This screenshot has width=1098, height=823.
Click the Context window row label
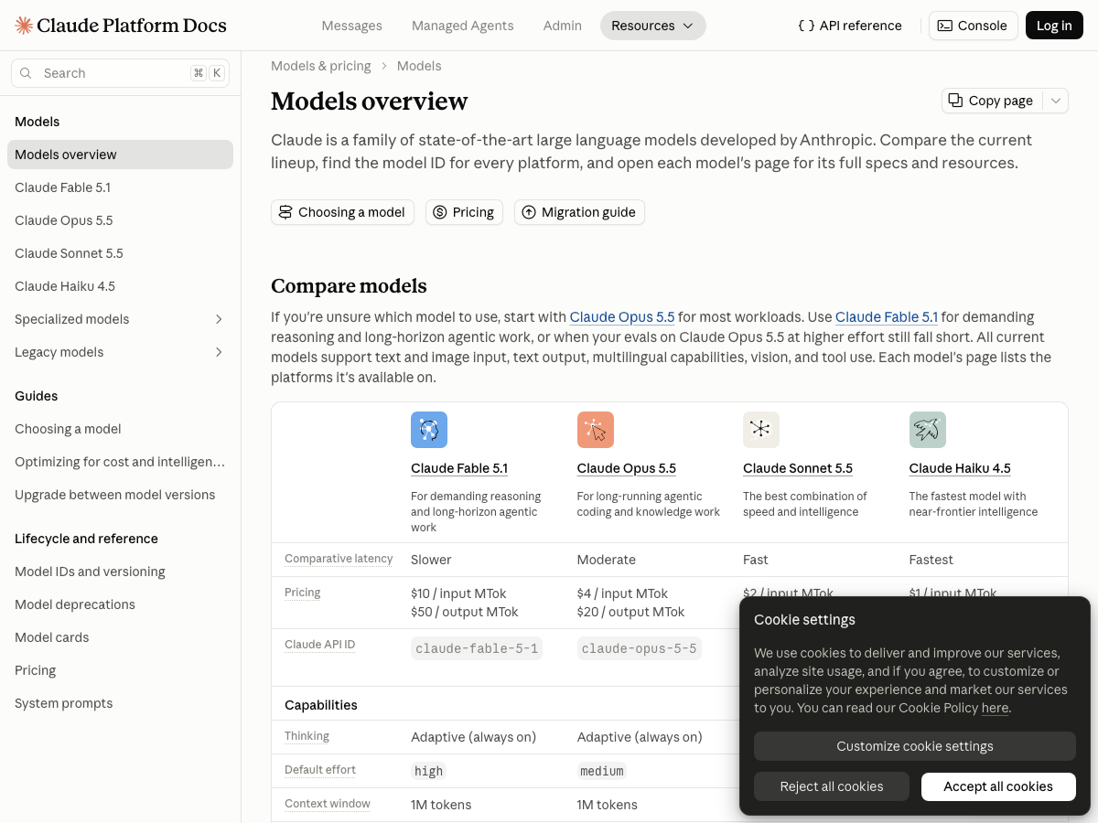(328, 804)
